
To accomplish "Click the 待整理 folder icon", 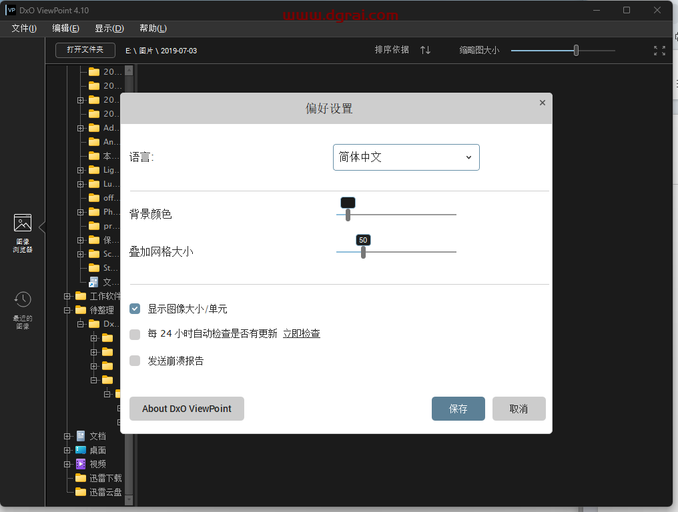I will coord(81,310).
